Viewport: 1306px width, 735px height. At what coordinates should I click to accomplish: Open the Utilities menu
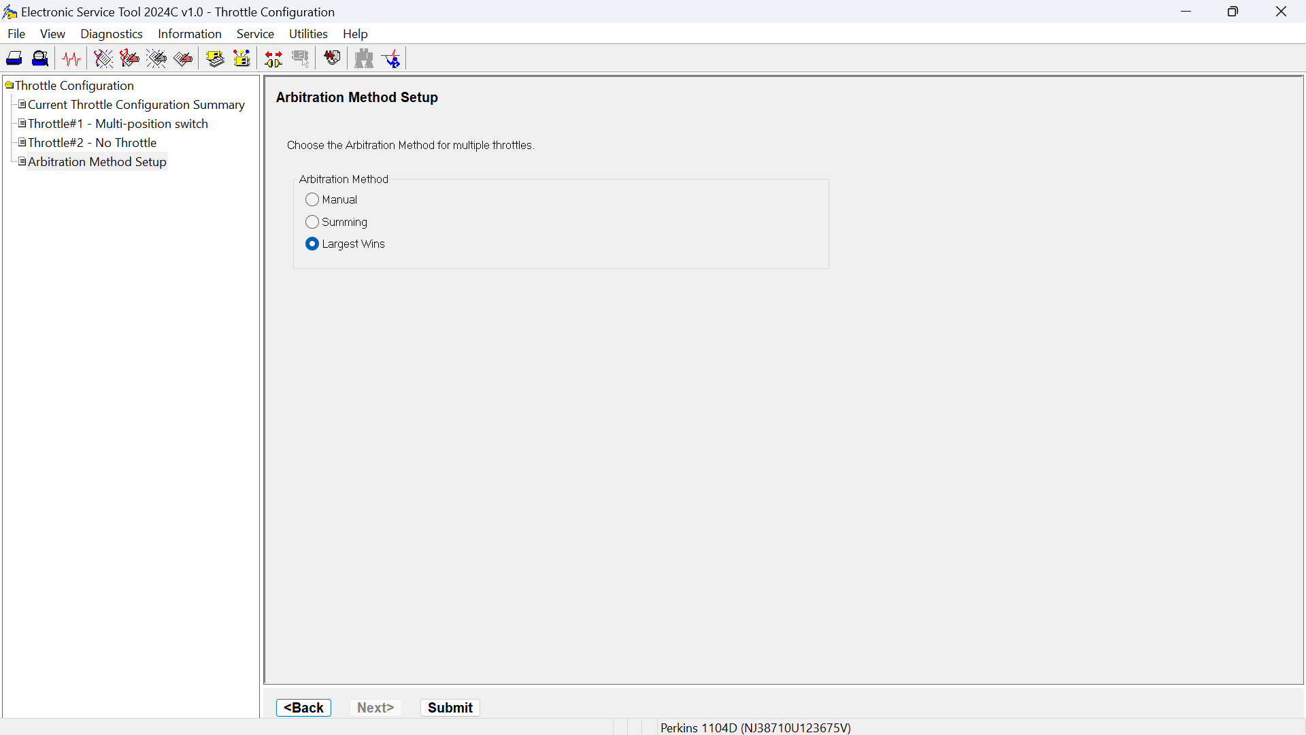tap(308, 34)
